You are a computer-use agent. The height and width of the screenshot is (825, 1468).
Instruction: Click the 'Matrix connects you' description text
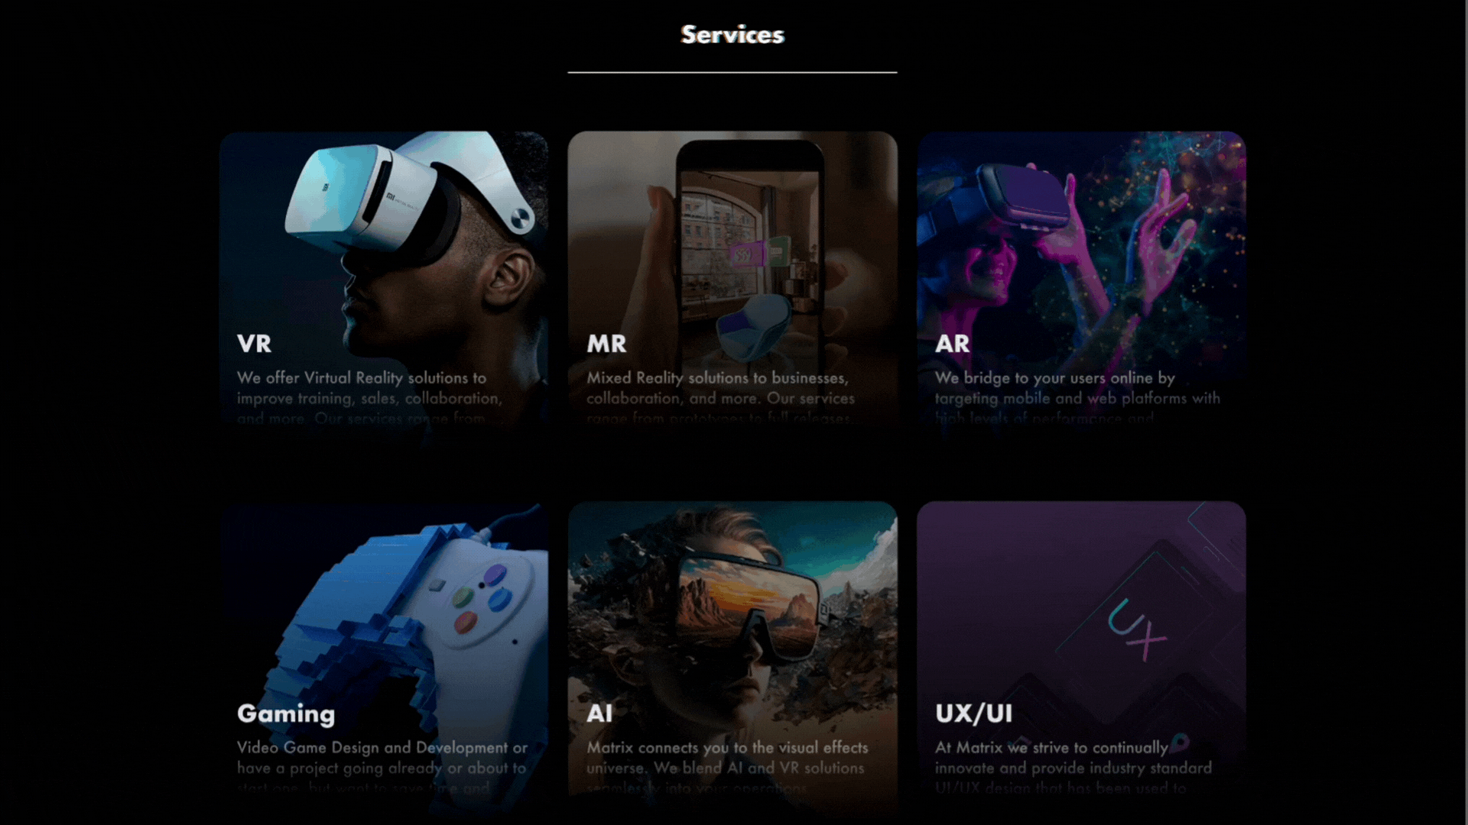[727, 768]
